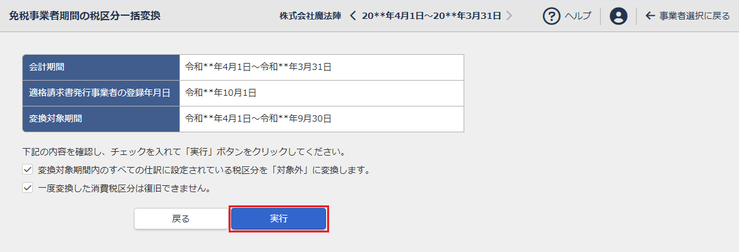Click accounting period value ending 3月31日
This screenshot has height=252, width=739.
pyautogui.click(x=258, y=67)
